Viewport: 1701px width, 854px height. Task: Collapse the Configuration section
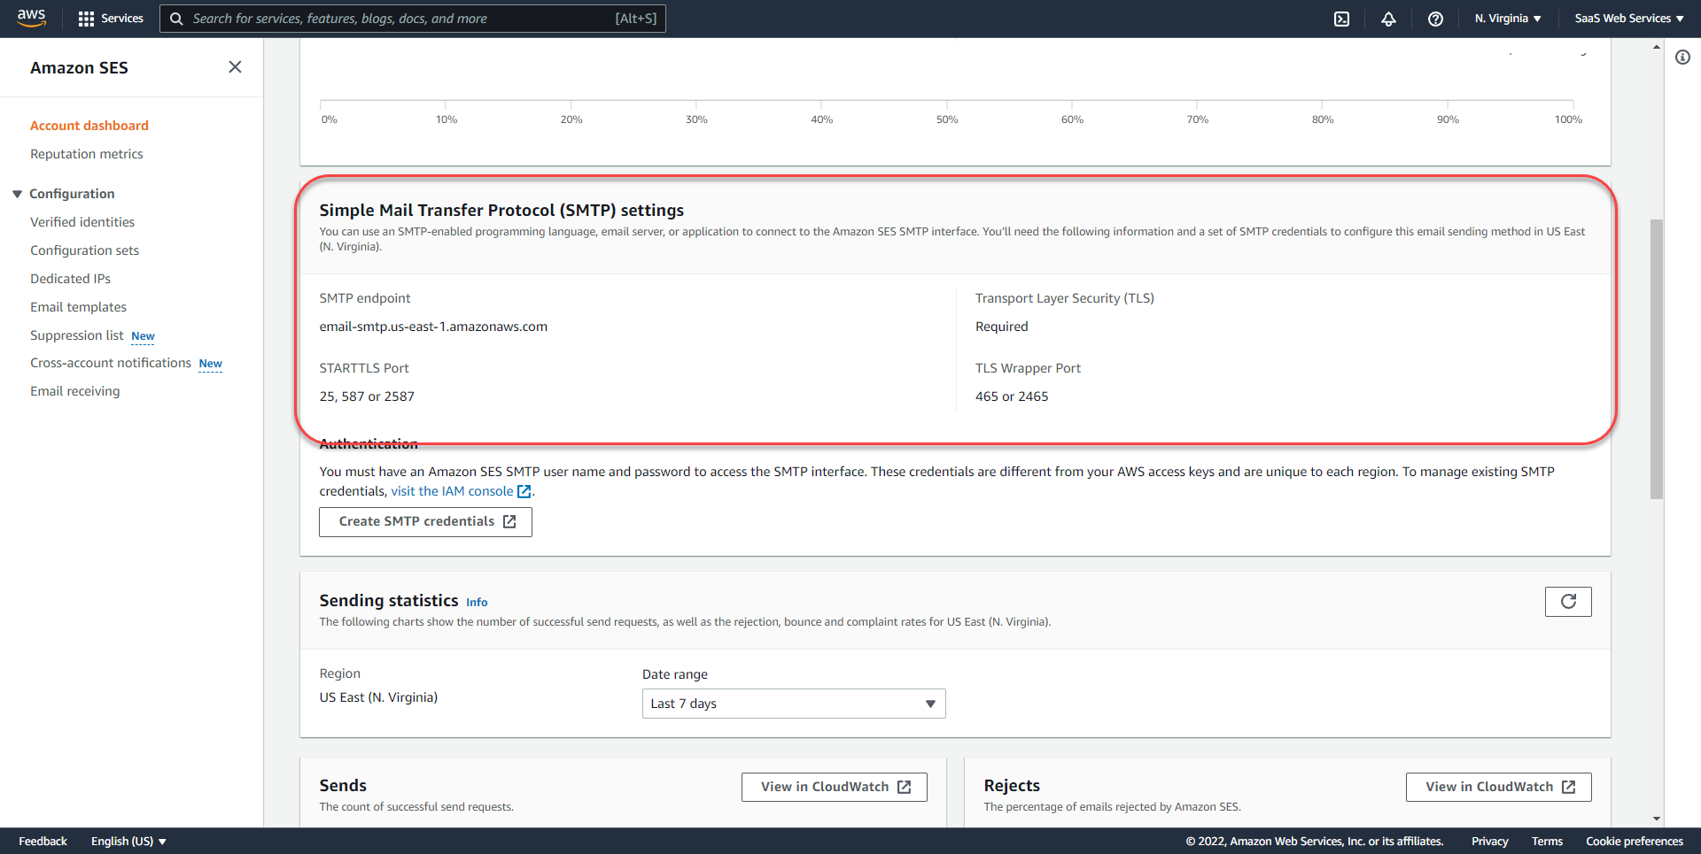(17, 194)
